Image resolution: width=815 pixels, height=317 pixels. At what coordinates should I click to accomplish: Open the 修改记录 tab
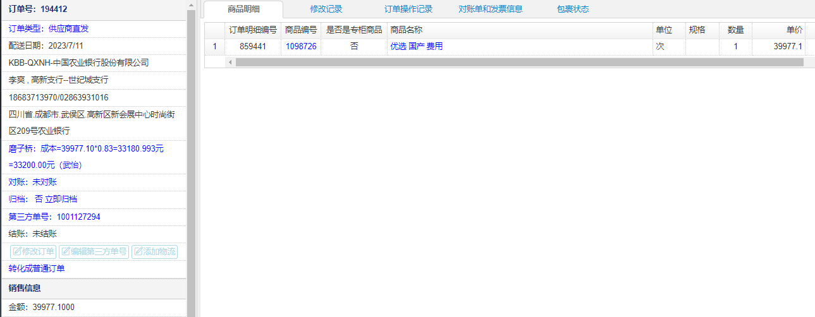(326, 9)
